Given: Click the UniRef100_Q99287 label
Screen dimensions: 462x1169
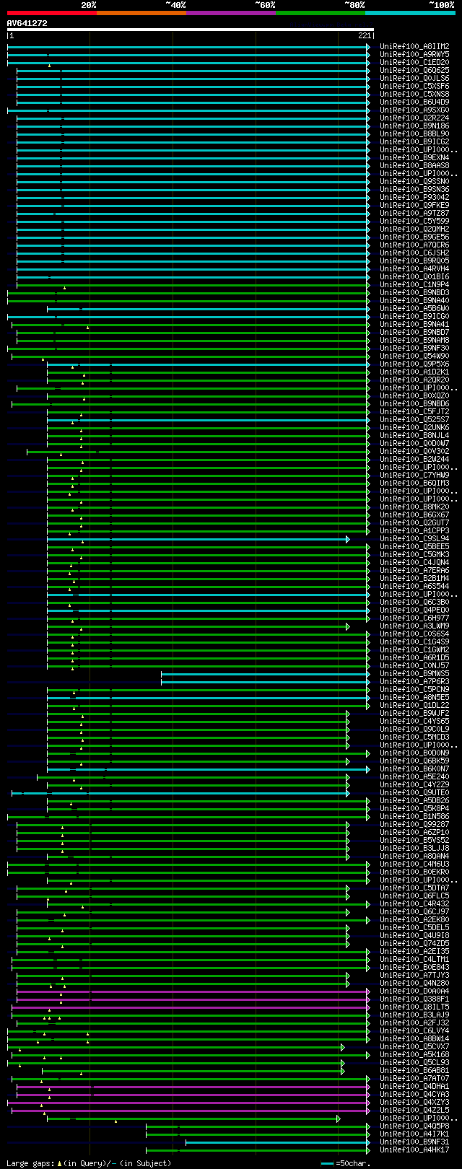Looking at the screenshot, I should (414, 824).
